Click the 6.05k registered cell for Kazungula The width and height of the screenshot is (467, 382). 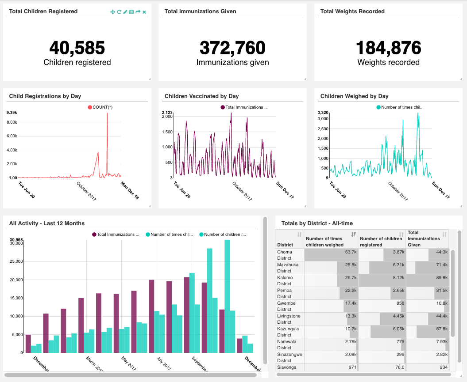point(382,332)
